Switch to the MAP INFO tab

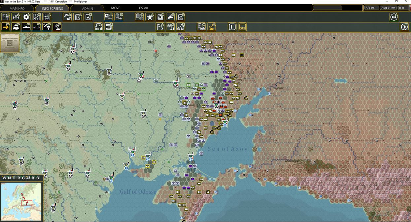click(17, 8)
